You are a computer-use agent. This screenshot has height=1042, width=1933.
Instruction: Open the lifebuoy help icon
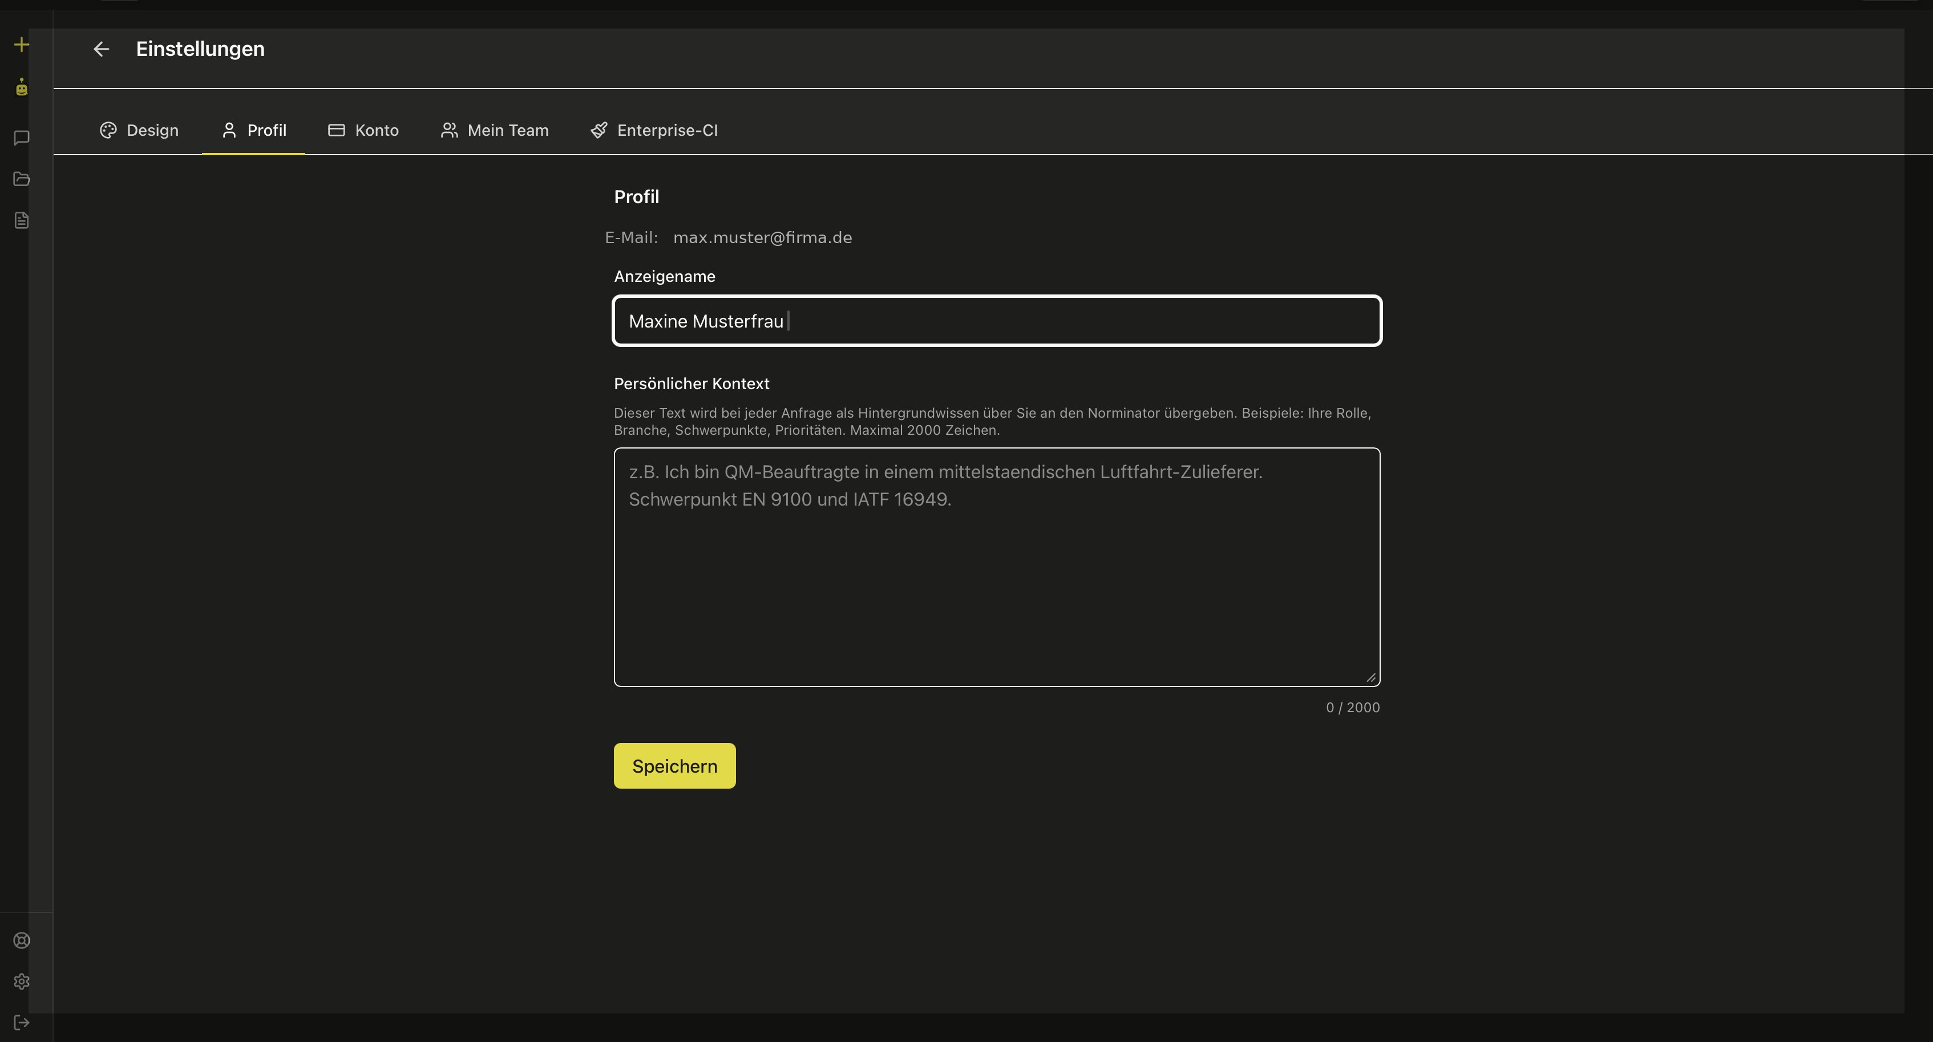22,940
